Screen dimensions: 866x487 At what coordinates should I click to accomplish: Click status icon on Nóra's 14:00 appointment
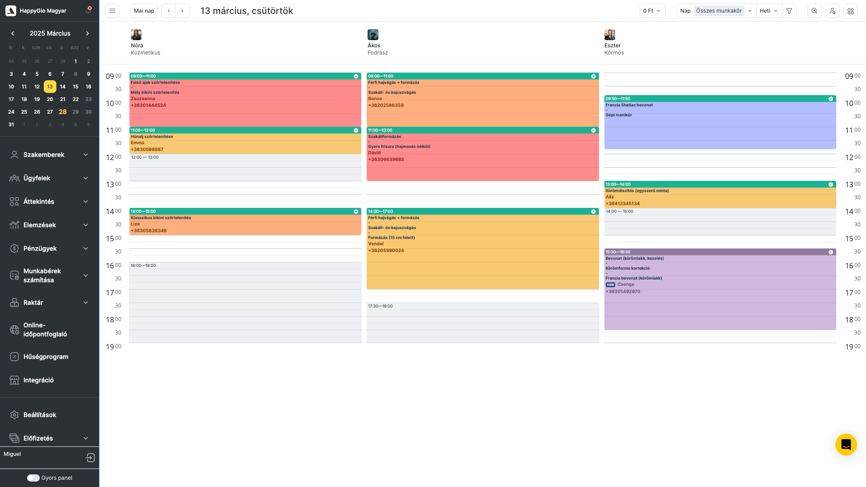(356, 211)
